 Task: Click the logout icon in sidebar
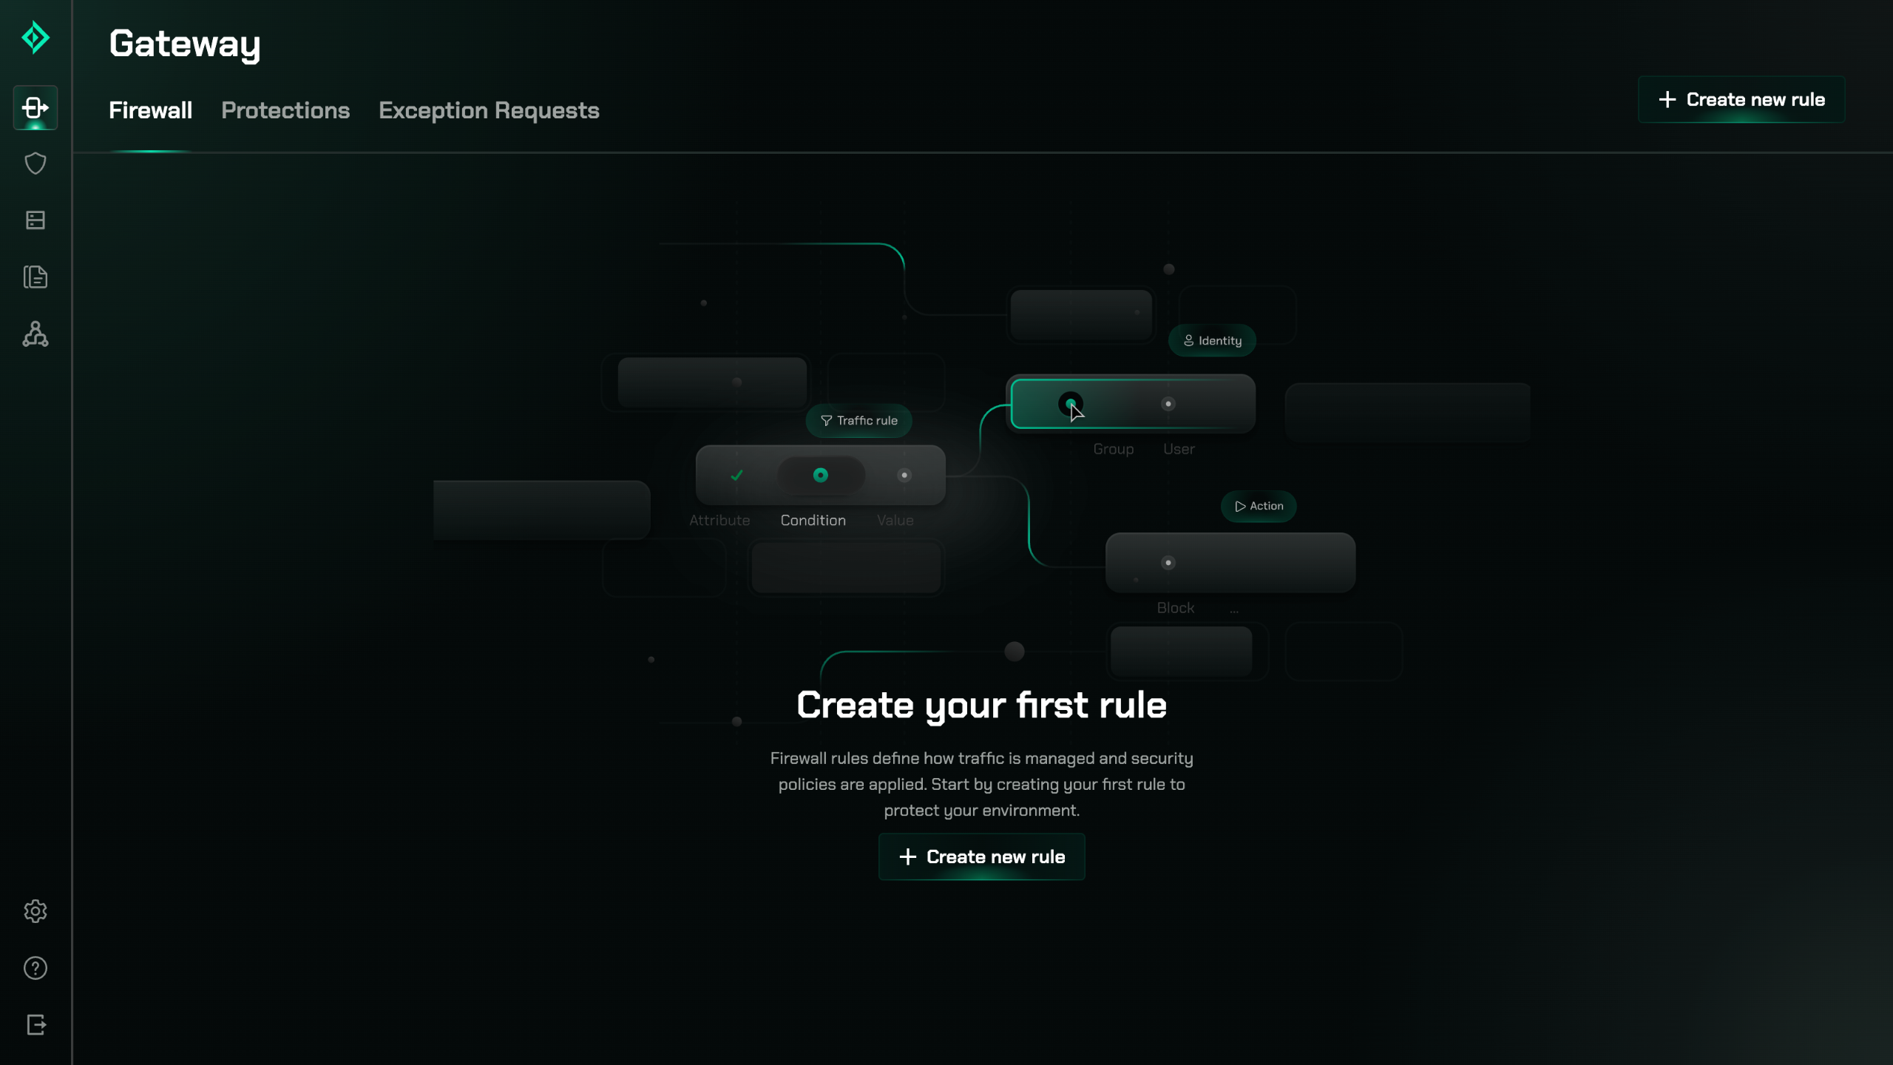[35, 1025]
